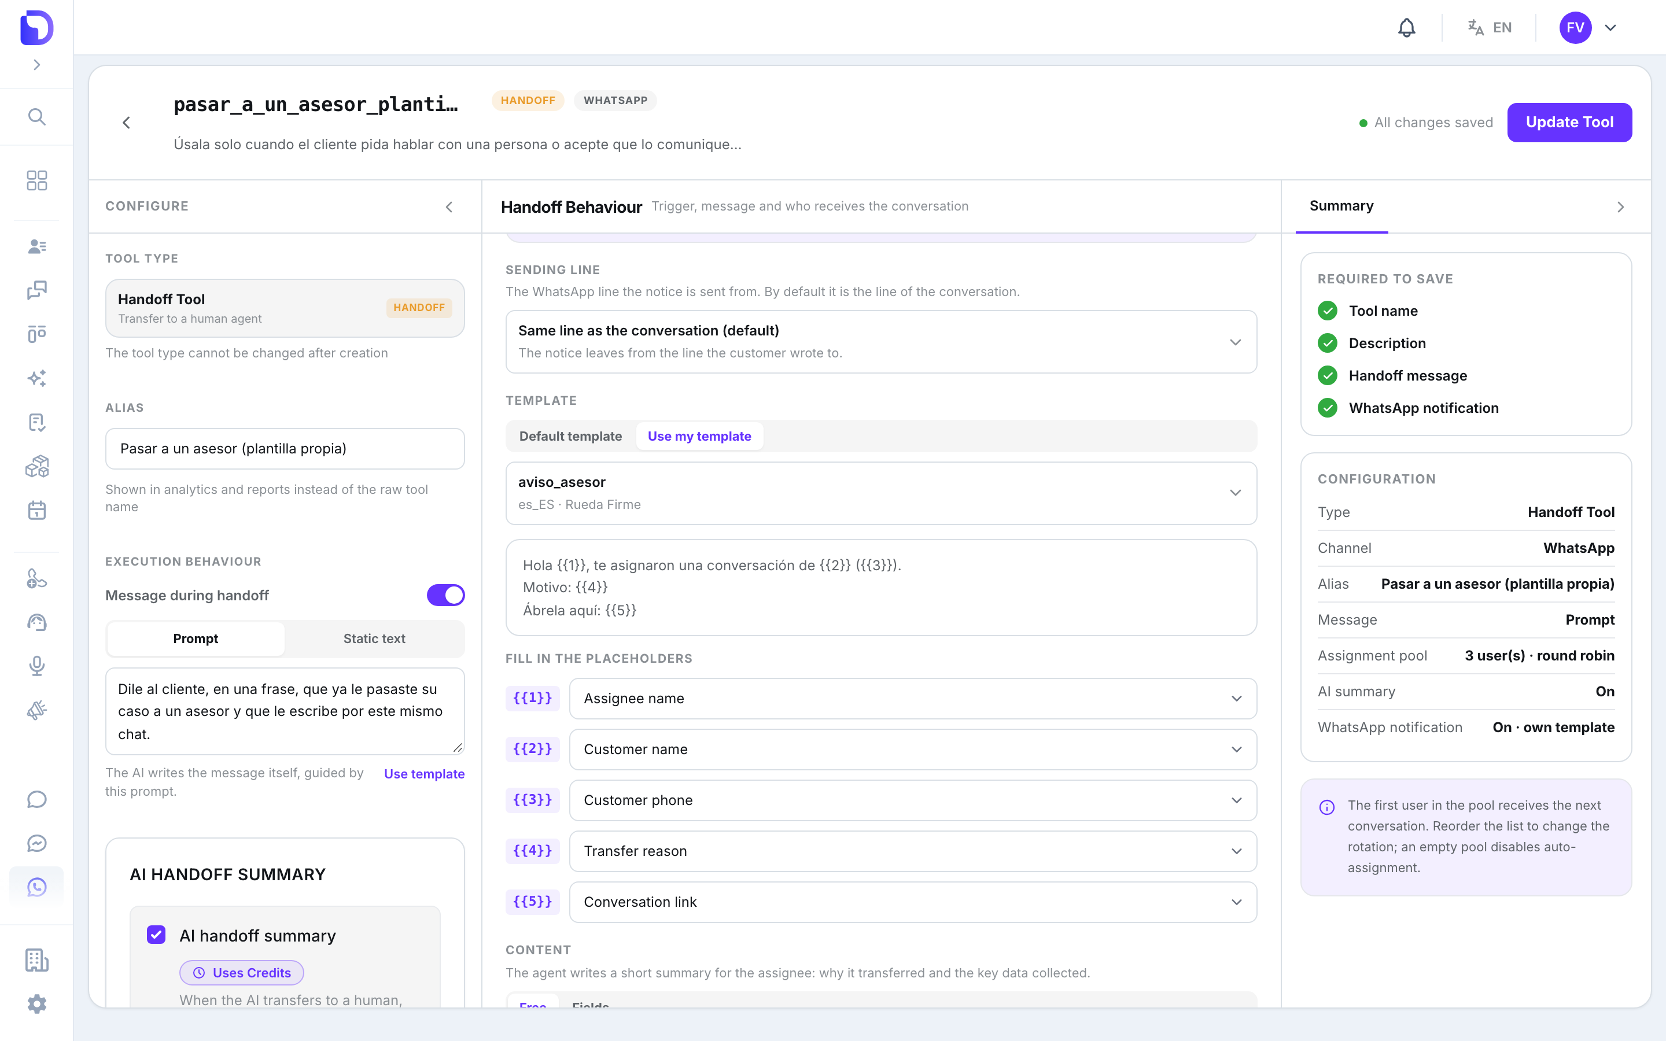Open the Customer phone placeholder dropdown
The height and width of the screenshot is (1041, 1666).
(912, 800)
